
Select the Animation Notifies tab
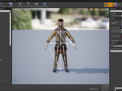coord(116,49)
